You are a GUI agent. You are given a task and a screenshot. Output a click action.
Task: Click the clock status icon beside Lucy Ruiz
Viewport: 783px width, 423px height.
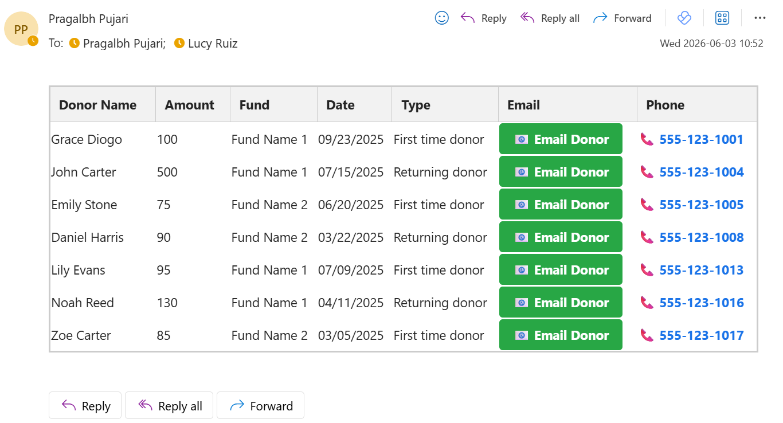click(x=179, y=43)
